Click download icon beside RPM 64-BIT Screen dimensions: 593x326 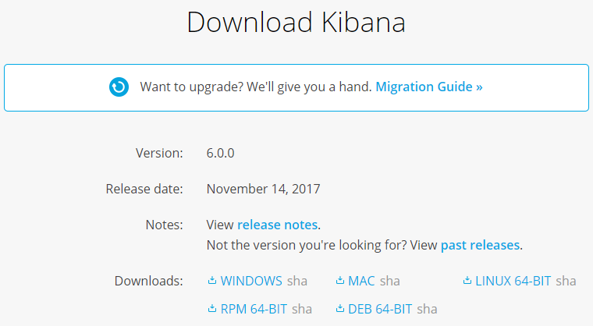click(x=212, y=309)
